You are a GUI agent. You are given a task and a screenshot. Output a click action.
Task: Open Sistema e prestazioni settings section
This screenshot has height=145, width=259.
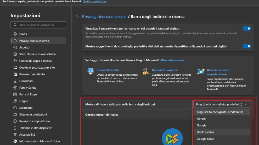coord(33,114)
